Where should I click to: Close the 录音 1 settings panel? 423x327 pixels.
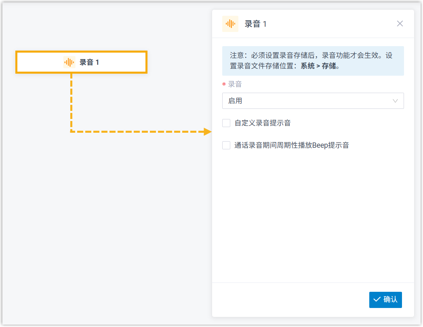[400, 24]
